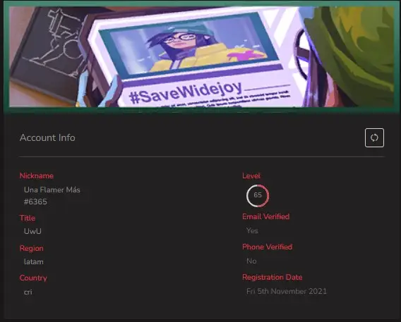Click the Title label

pyautogui.click(x=28, y=218)
